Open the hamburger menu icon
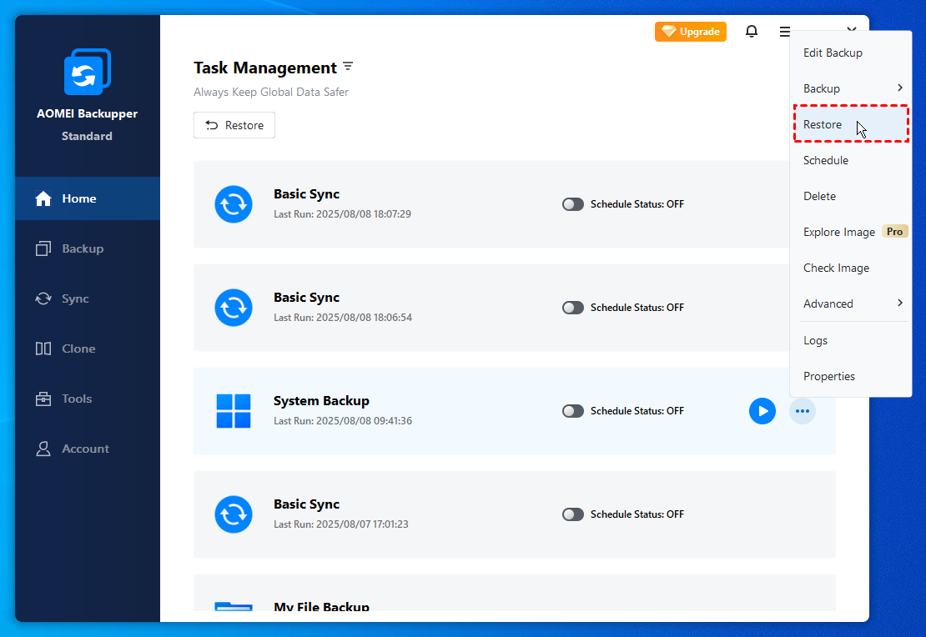 point(785,32)
